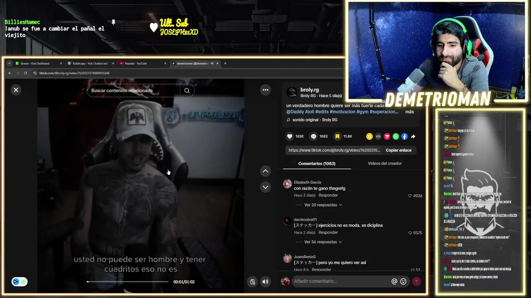531x298 pixels.
Task: Go to previous video with up arrow
Action: (265, 171)
